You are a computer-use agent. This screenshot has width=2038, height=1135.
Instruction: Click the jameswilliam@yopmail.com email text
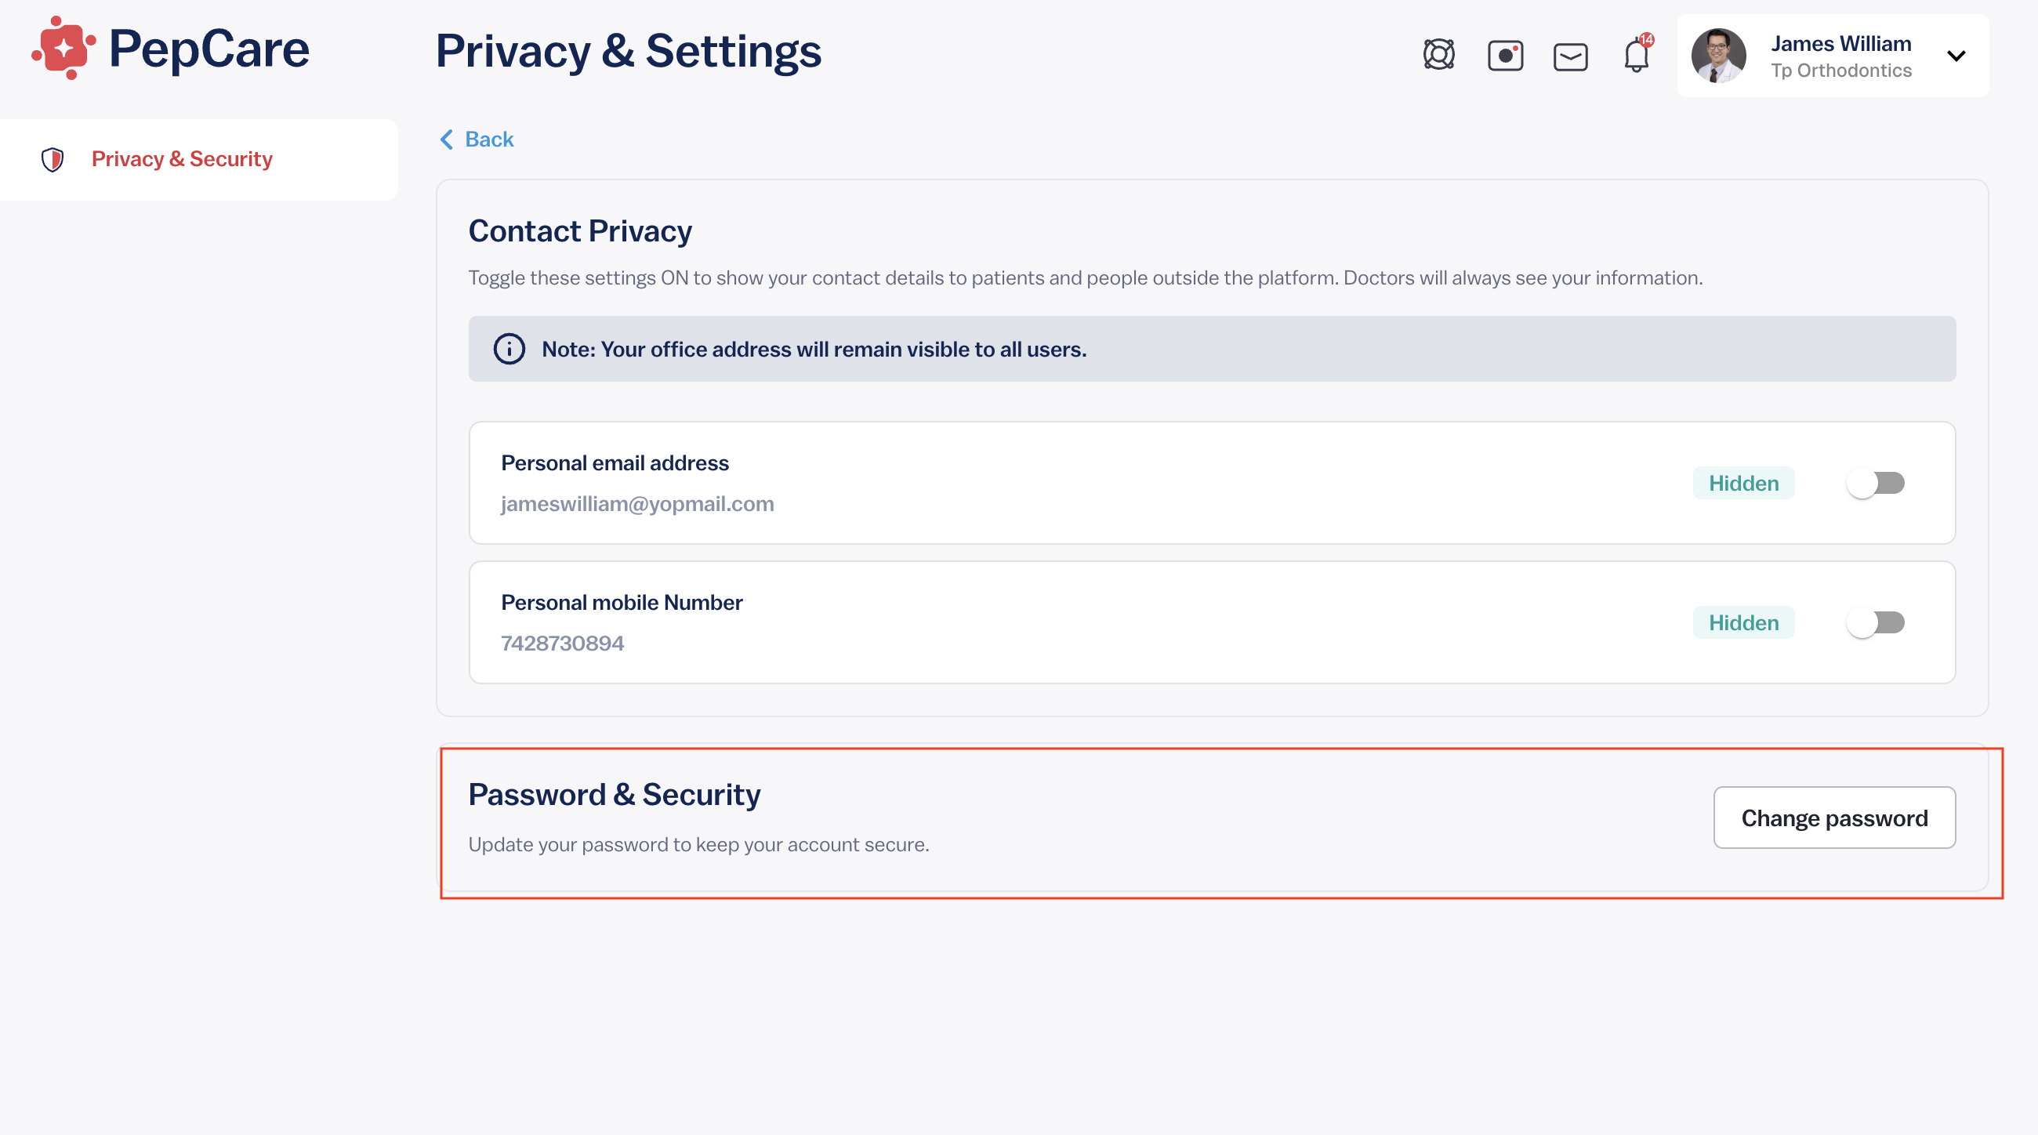click(636, 504)
